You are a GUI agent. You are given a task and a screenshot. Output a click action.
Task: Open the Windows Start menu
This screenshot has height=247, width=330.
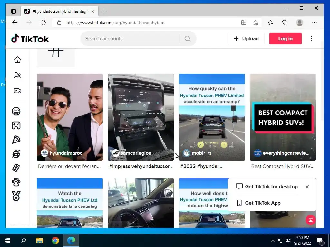coord(8,241)
